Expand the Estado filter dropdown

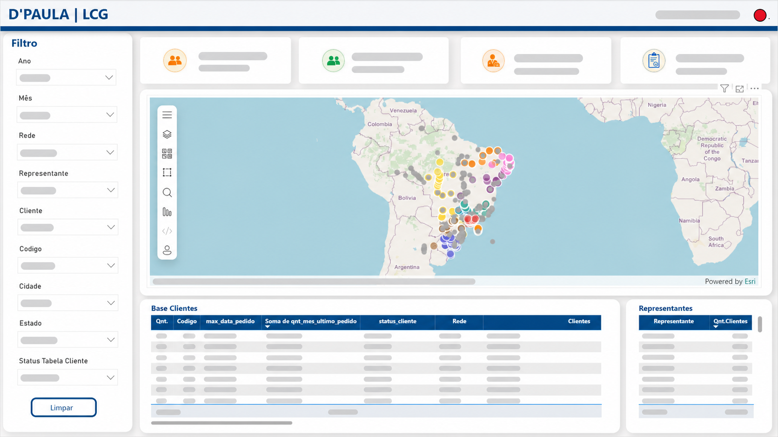[68, 339]
